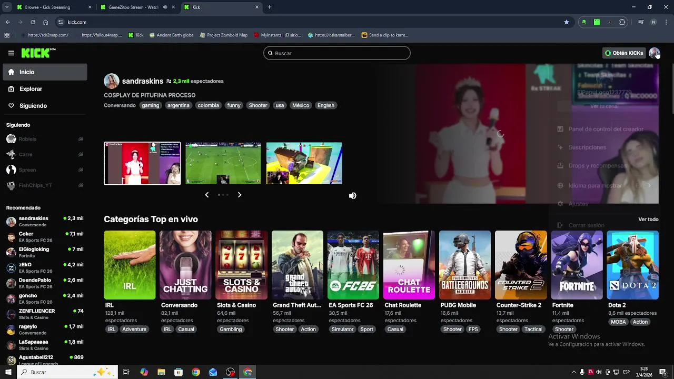The image size is (674, 379).
Task: Go to previous featured carousel slide
Action: (207, 195)
